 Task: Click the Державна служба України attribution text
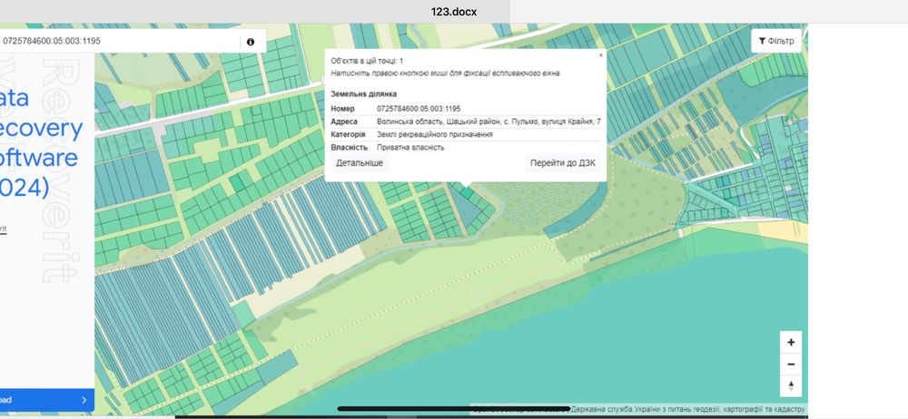(x=688, y=409)
